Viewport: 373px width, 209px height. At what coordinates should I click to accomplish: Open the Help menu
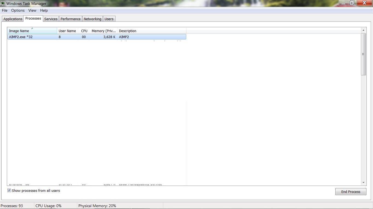pyautogui.click(x=44, y=10)
